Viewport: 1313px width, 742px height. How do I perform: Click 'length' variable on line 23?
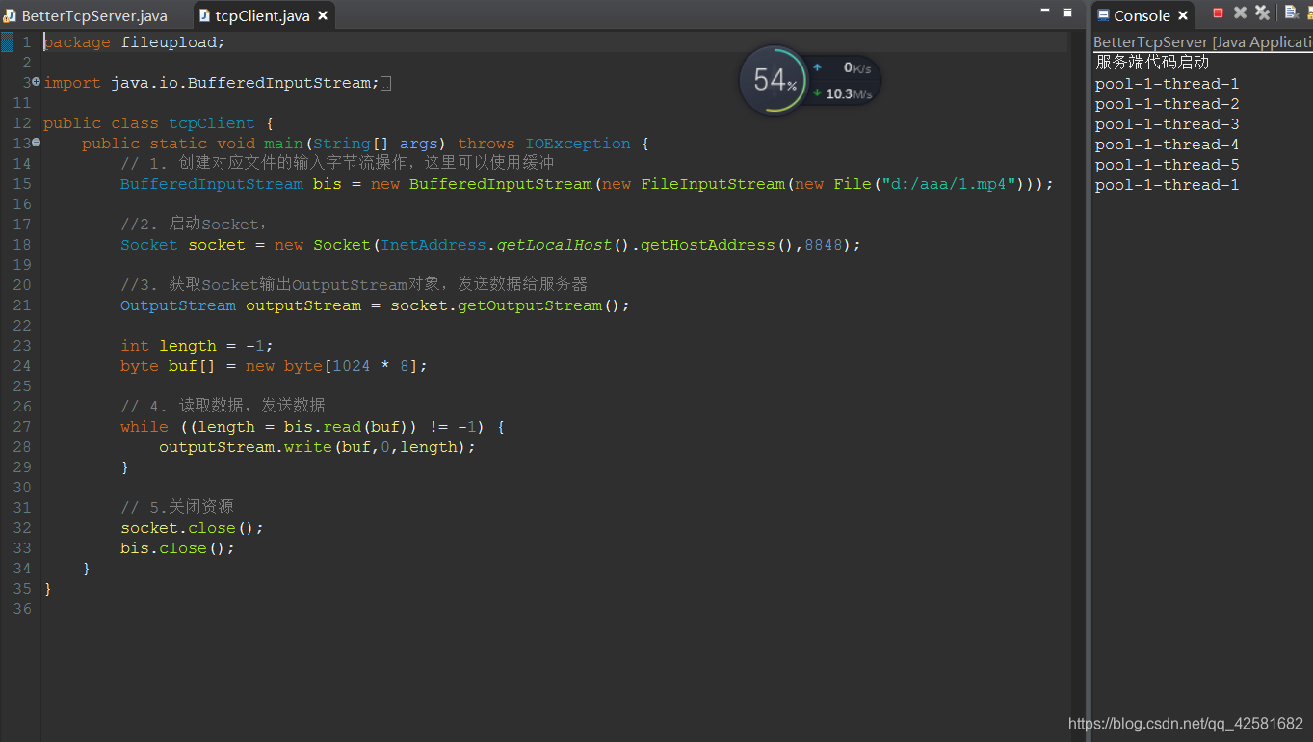click(188, 346)
